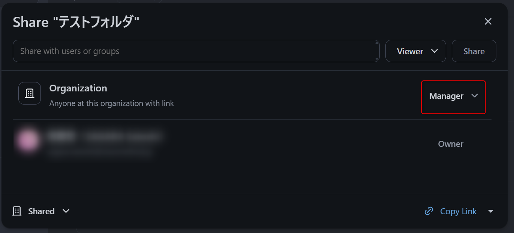Click the building icon next to Shared
Viewport: 514px width, 233px height.
click(x=17, y=211)
